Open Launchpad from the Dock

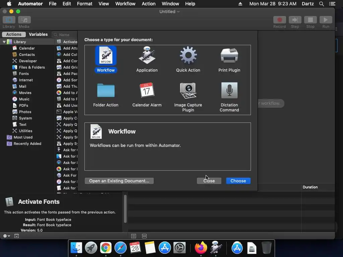tap(91, 248)
